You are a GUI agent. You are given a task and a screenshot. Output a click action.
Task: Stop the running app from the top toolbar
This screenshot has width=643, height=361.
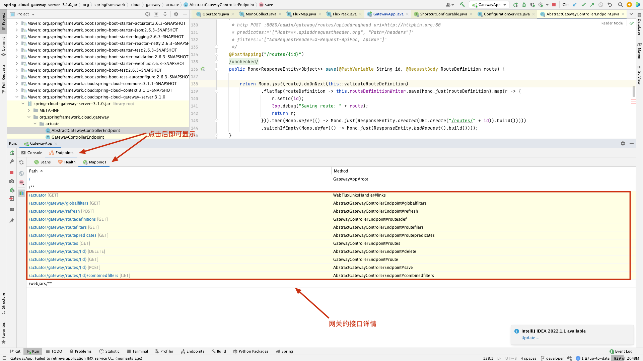[x=554, y=5]
